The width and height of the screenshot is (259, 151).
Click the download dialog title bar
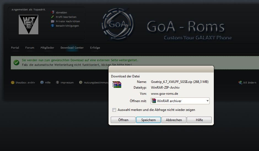pos(161,69)
